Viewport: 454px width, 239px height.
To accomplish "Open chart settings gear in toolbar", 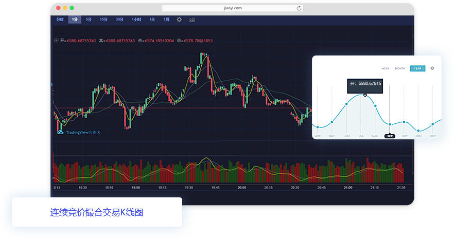I will pyautogui.click(x=179, y=20).
